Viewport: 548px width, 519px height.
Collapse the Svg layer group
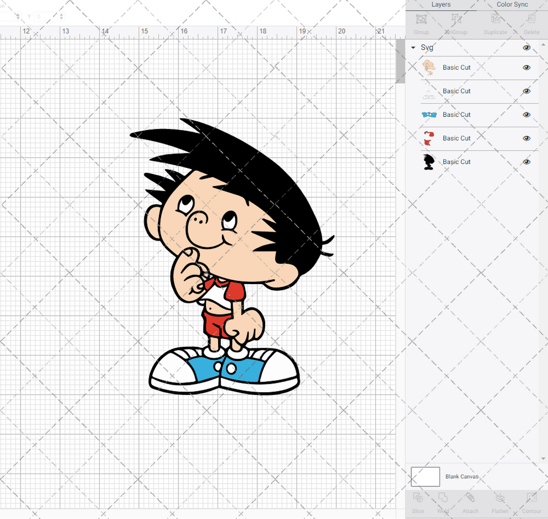point(412,48)
